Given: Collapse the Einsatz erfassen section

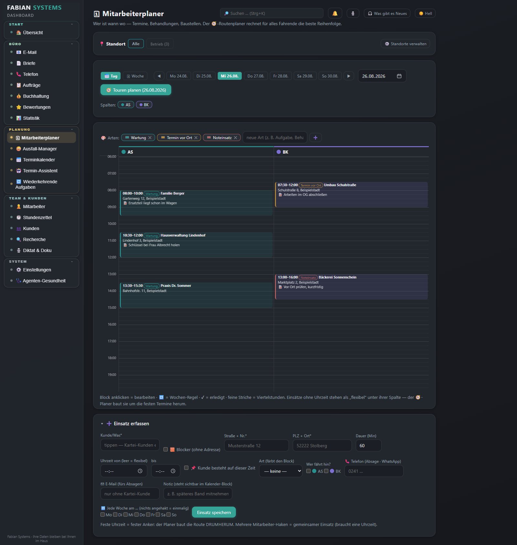Looking at the screenshot, I should 102,424.
